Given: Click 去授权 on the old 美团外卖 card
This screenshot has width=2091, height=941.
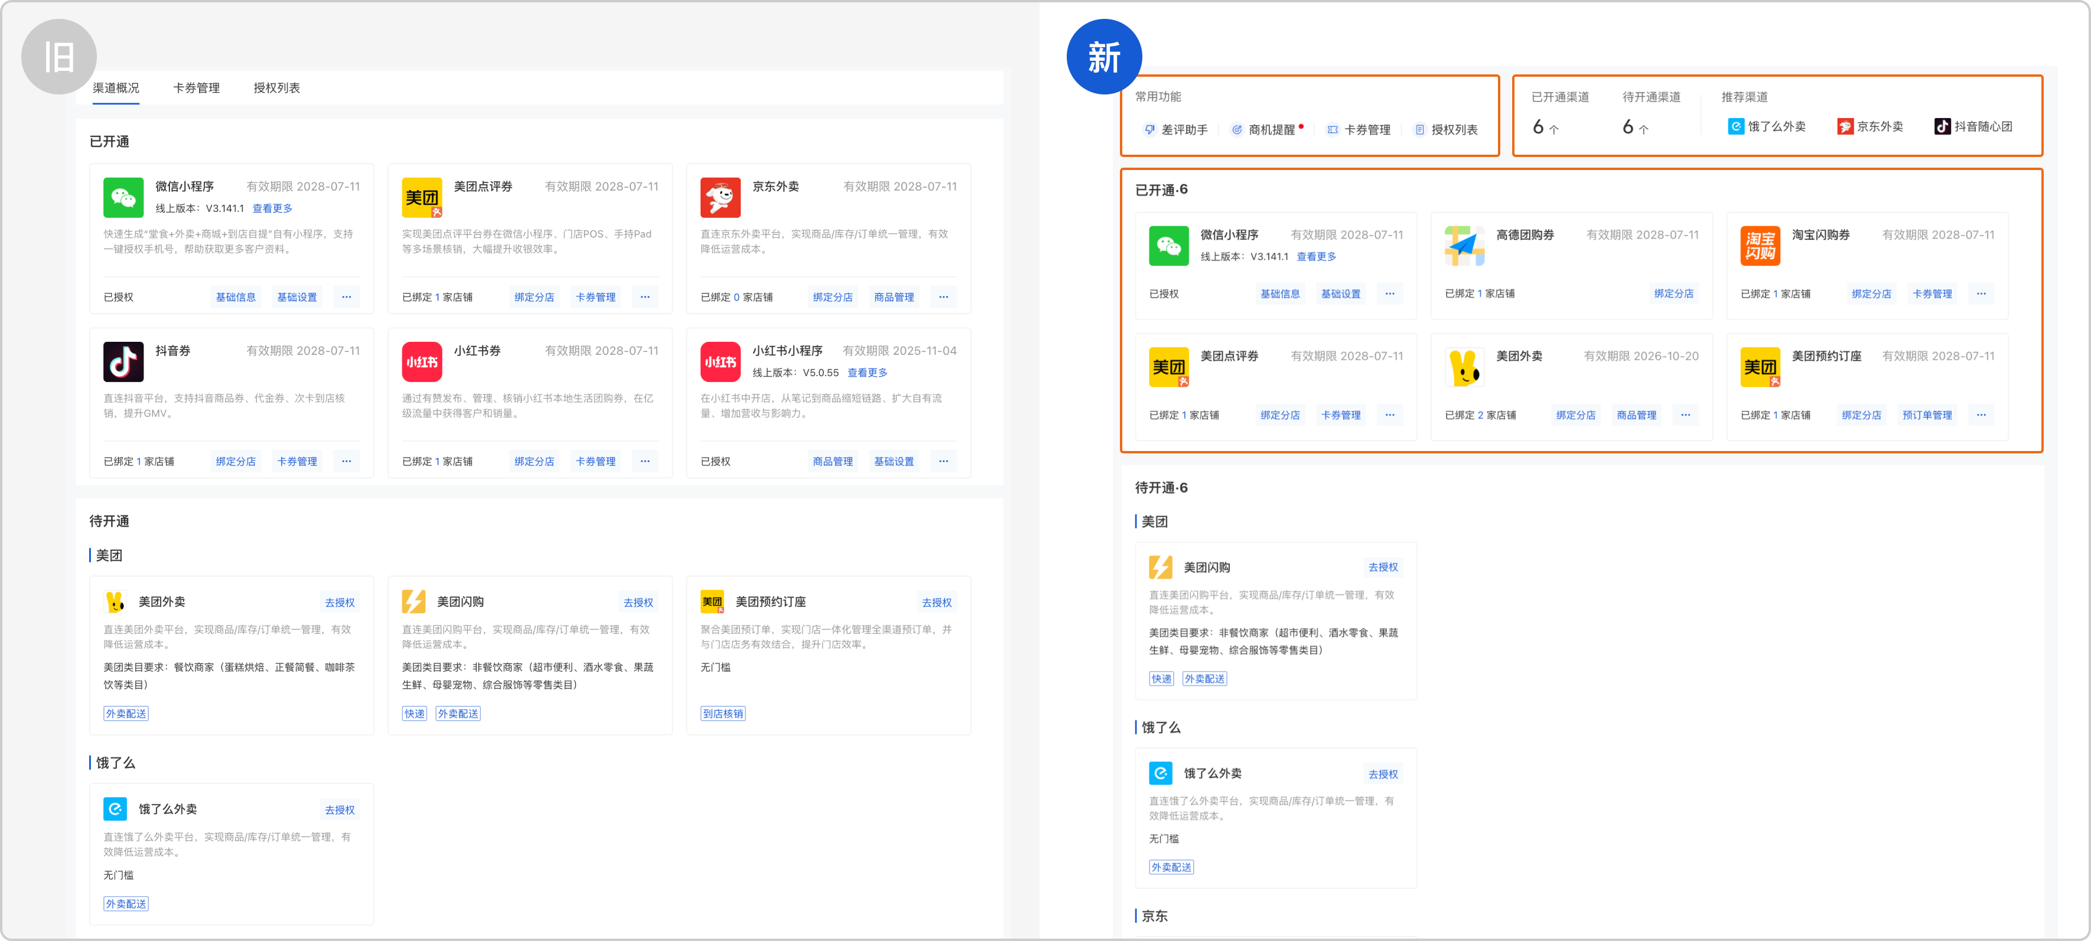Looking at the screenshot, I should [339, 603].
